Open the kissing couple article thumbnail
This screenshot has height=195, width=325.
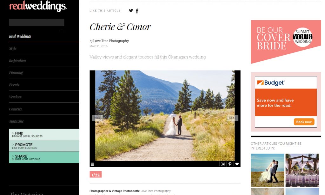(267, 170)
